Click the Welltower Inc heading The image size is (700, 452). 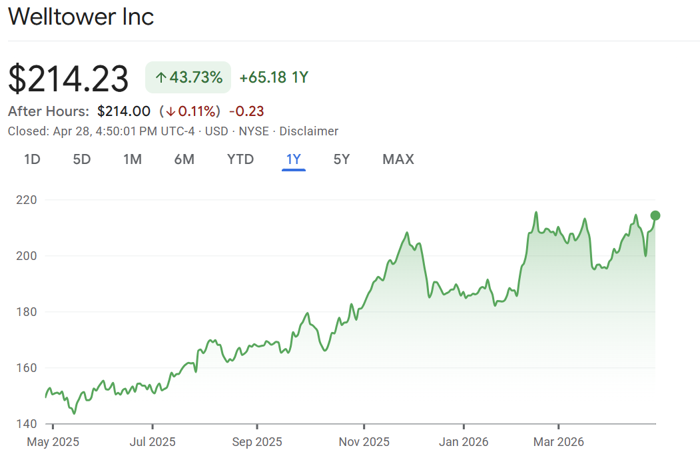[81, 17]
